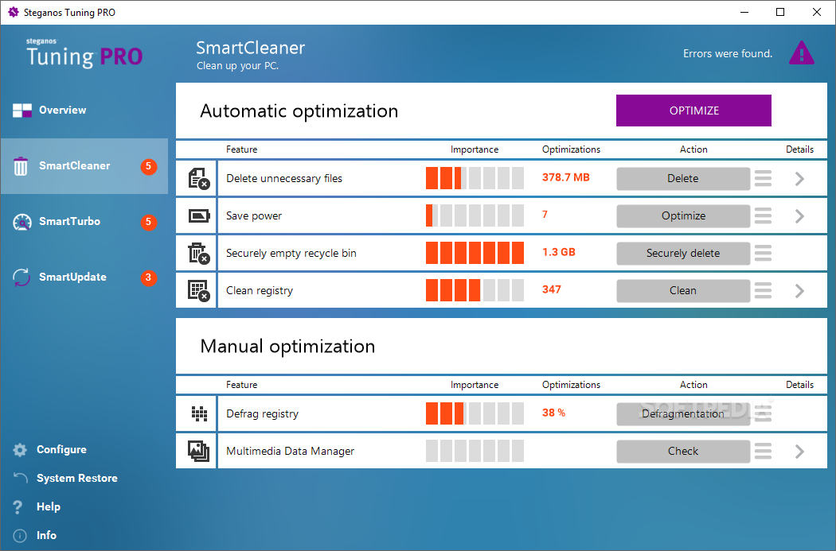
Task: Click the System Restore arrow icon
Action: coord(20,478)
